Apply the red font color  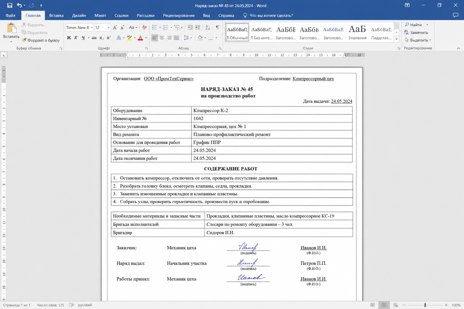point(140,38)
